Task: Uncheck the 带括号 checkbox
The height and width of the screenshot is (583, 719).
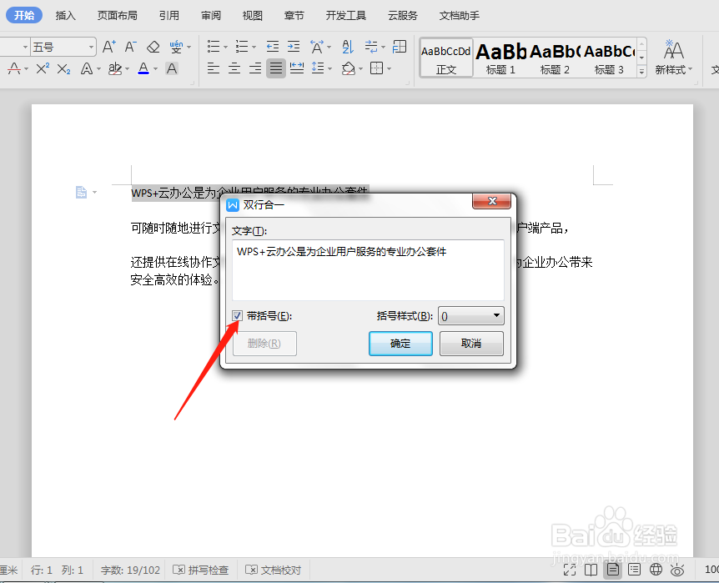Action: point(237,315)
